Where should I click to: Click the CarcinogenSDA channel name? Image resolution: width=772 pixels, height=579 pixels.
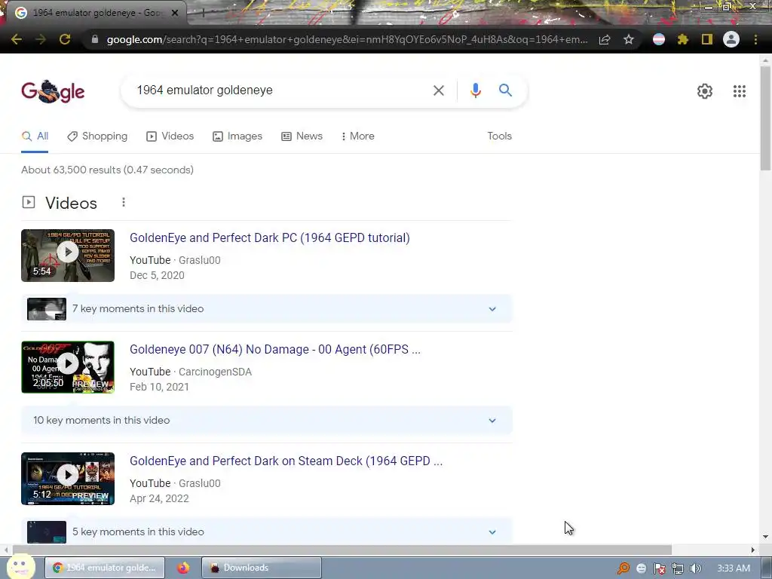pos(215,372)
